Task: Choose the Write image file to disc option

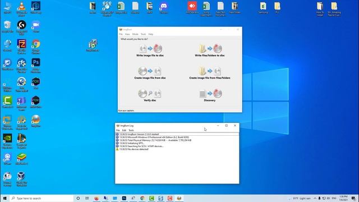Action: [x=150, y=50]
